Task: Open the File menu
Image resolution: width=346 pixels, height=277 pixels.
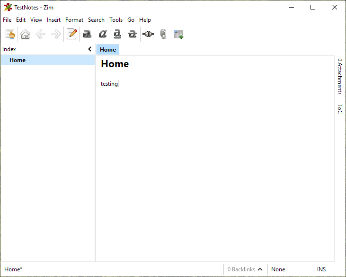Action: pyautogui.click(x=7, y=20)
